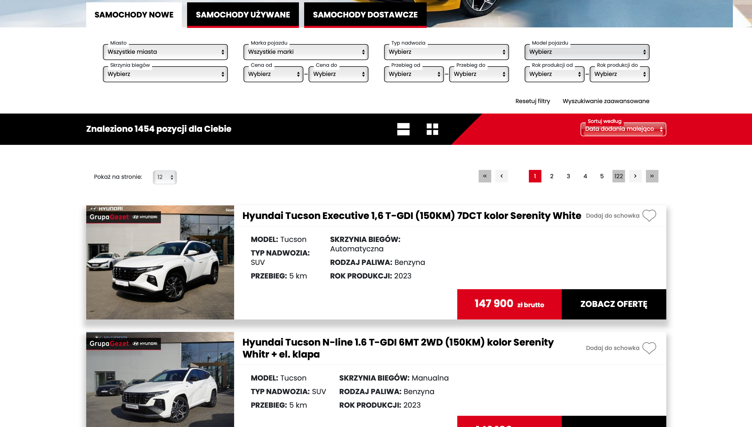Go to next page arrow

pos(635,176)
